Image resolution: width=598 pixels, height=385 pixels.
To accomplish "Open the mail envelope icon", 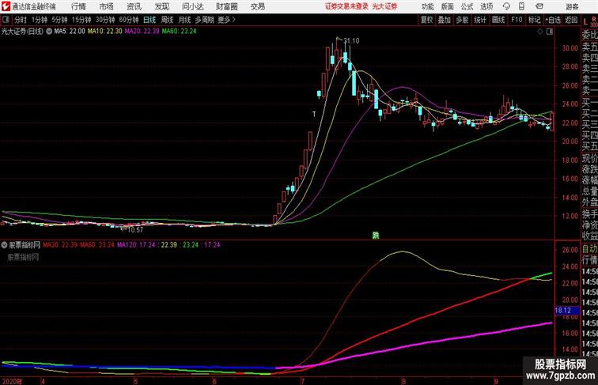I will point(539,6).
